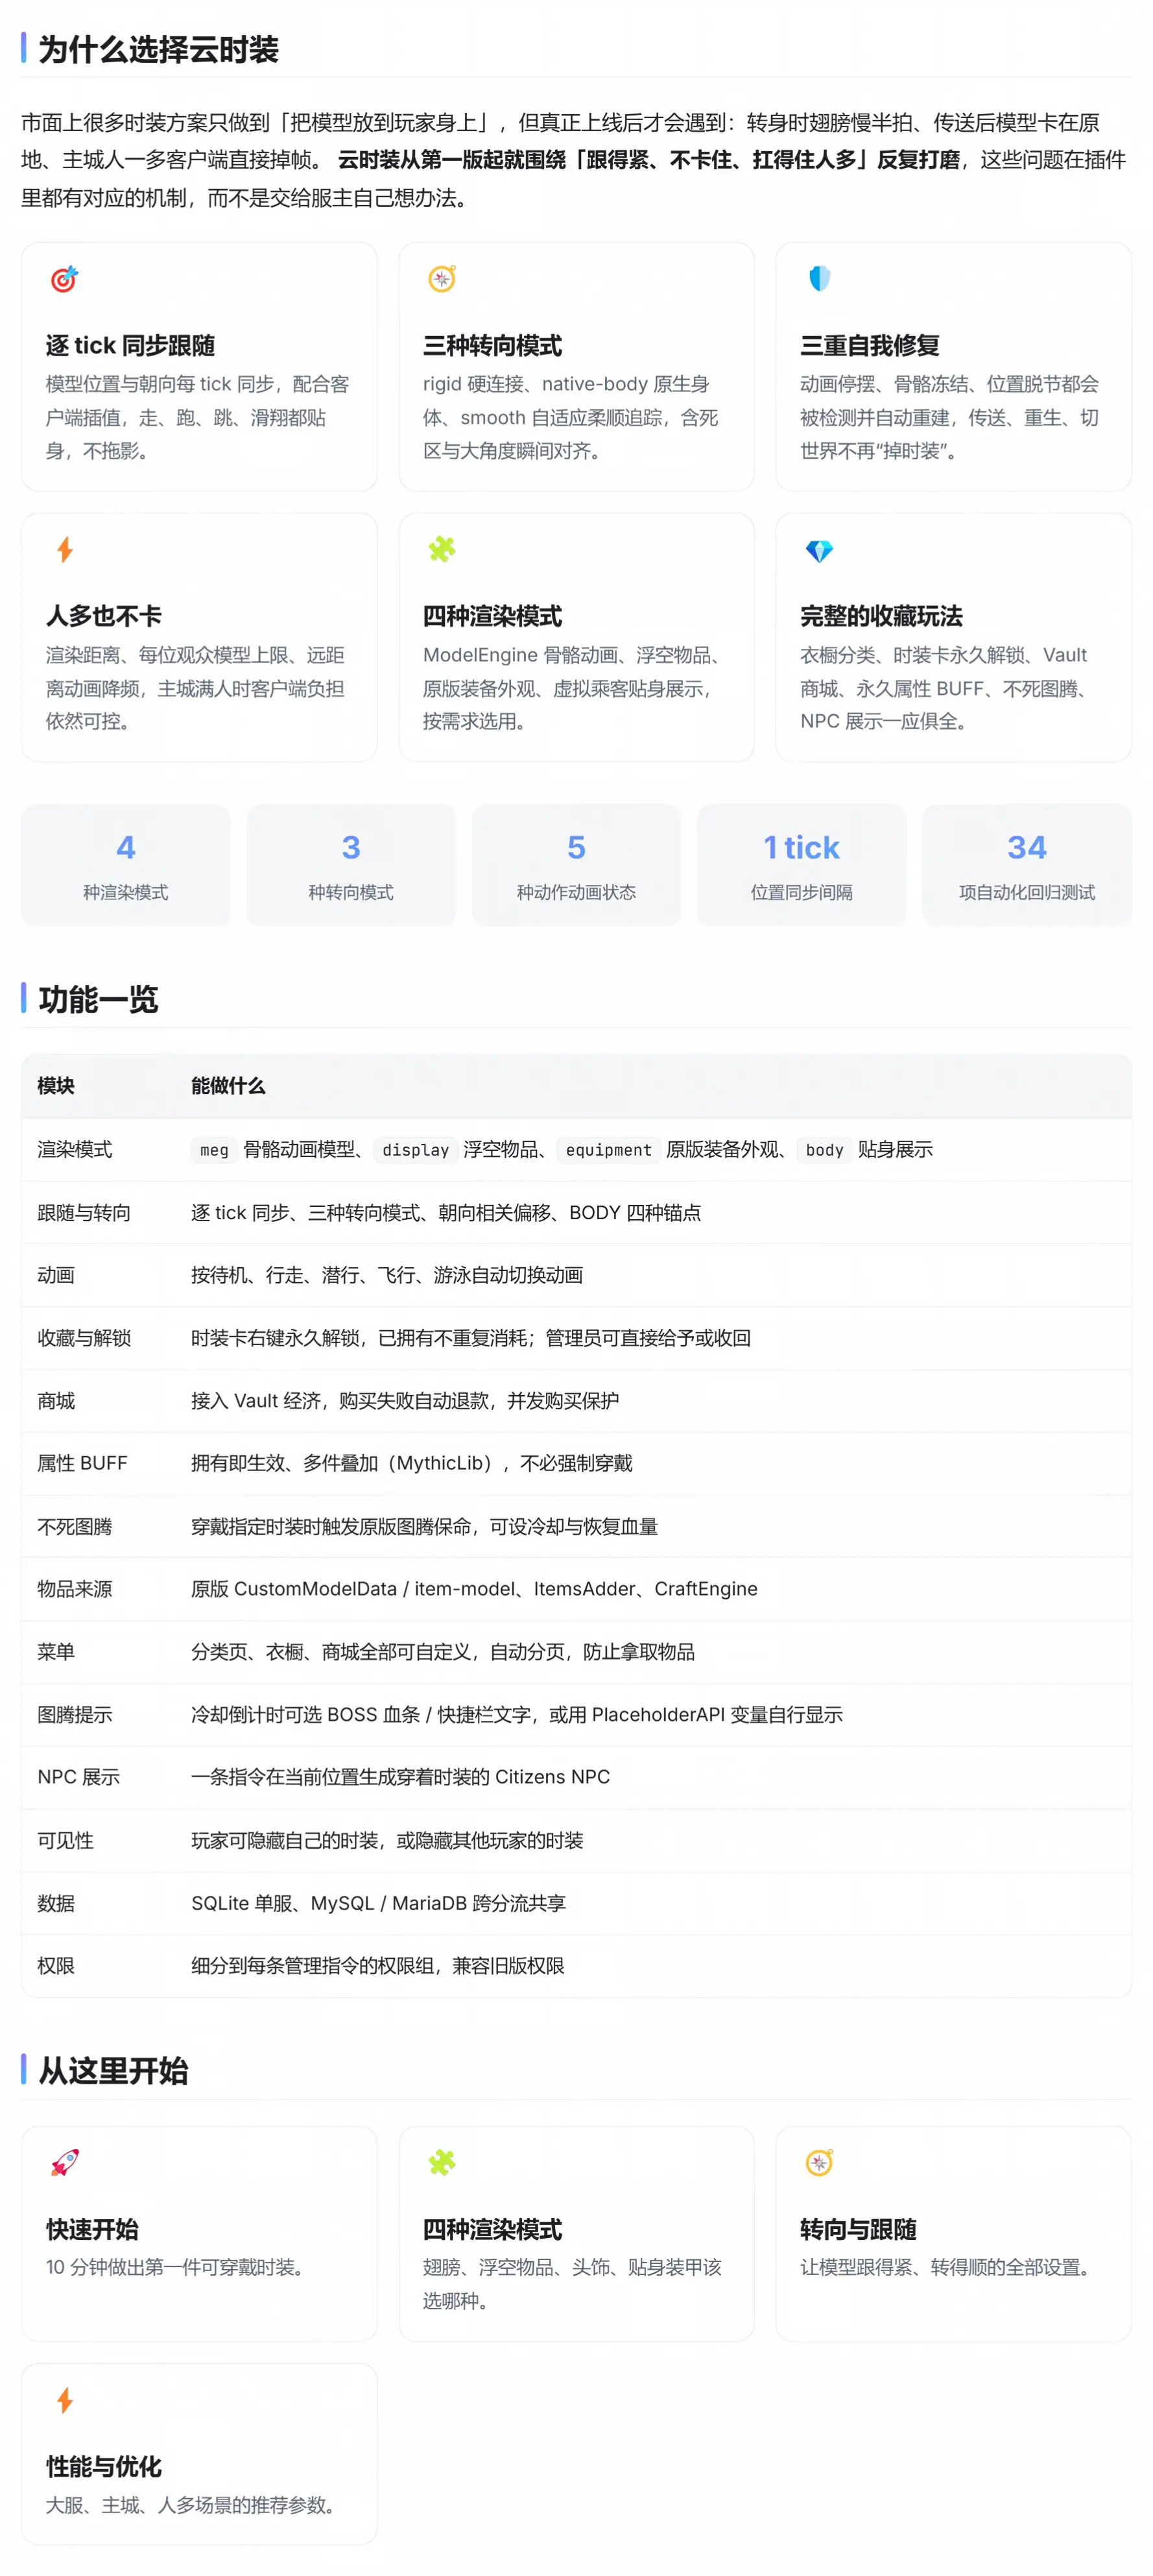Click the compass icon above 三种转向模式
Image resolution: width=1153 pixels, height=2576 pixels.
click(x=442, y=279)
